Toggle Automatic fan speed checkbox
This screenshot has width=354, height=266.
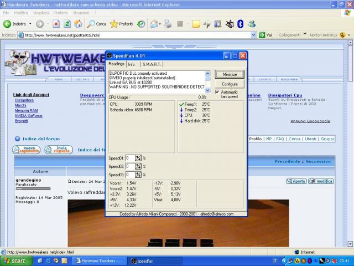217,92
